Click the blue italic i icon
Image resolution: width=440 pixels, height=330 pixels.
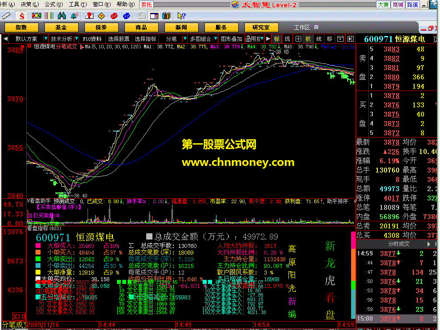point(127,16)
